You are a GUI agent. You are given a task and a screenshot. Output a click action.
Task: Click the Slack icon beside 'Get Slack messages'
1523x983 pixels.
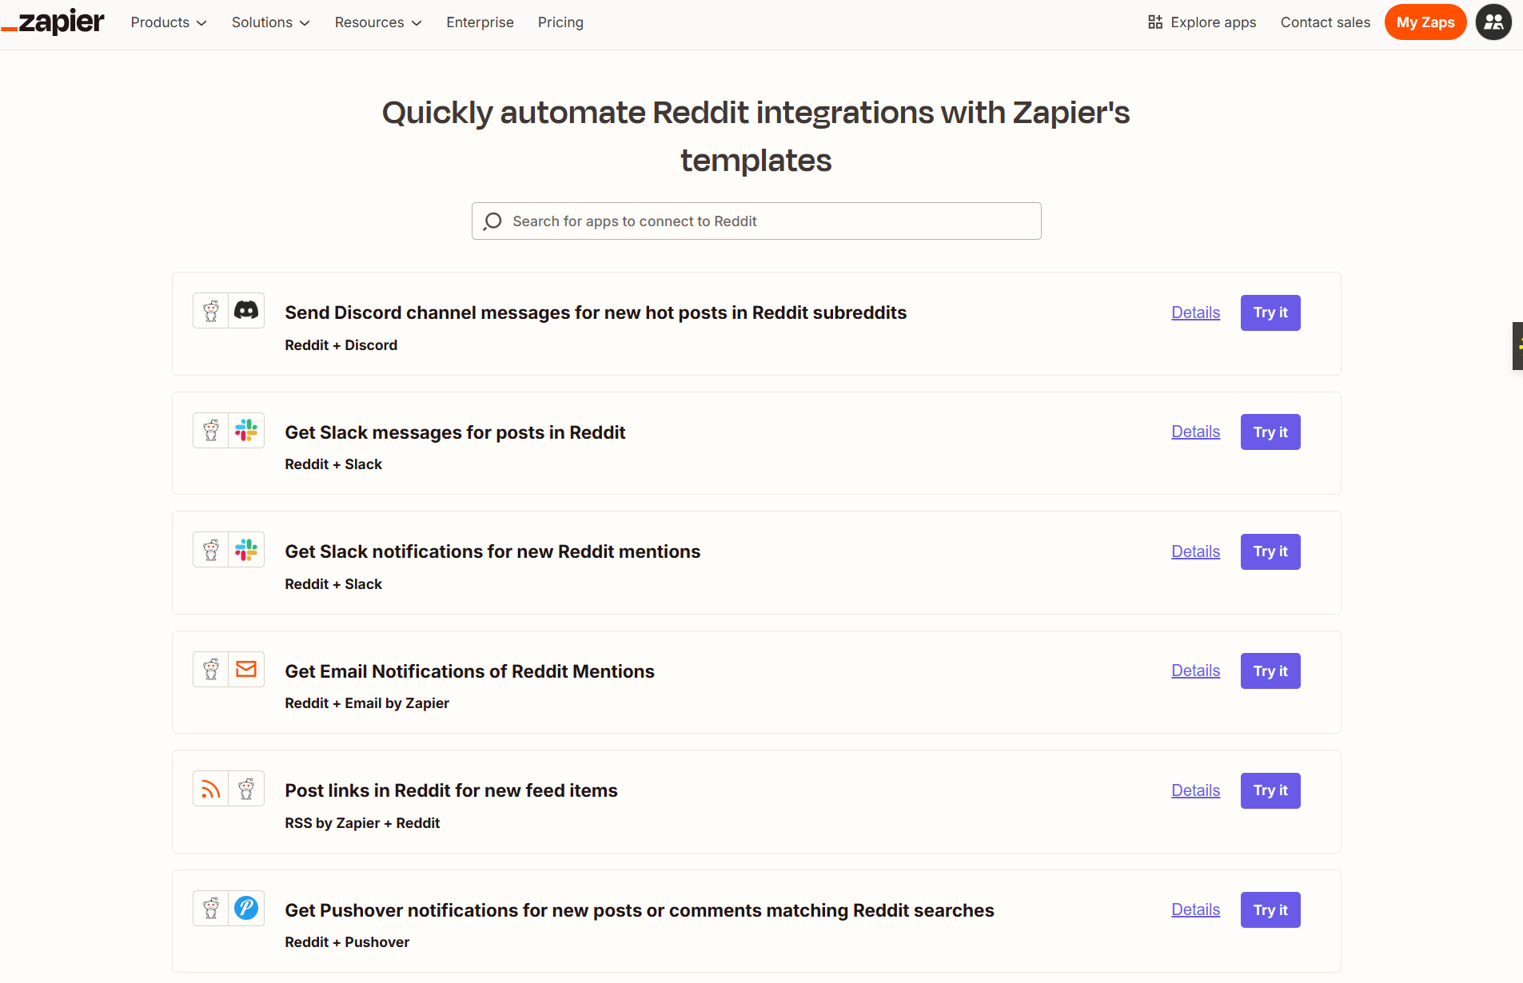[246, 430]
